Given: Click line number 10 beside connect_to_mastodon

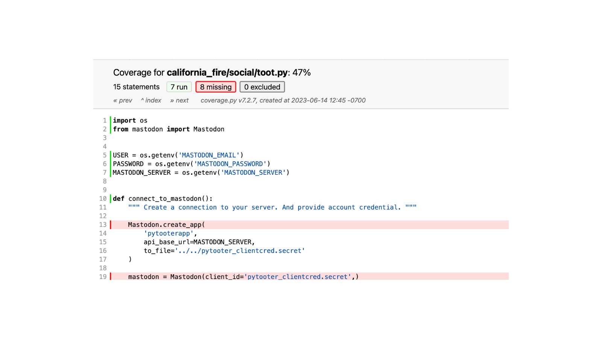Looking at the screenshot, I should coord(103,199).
